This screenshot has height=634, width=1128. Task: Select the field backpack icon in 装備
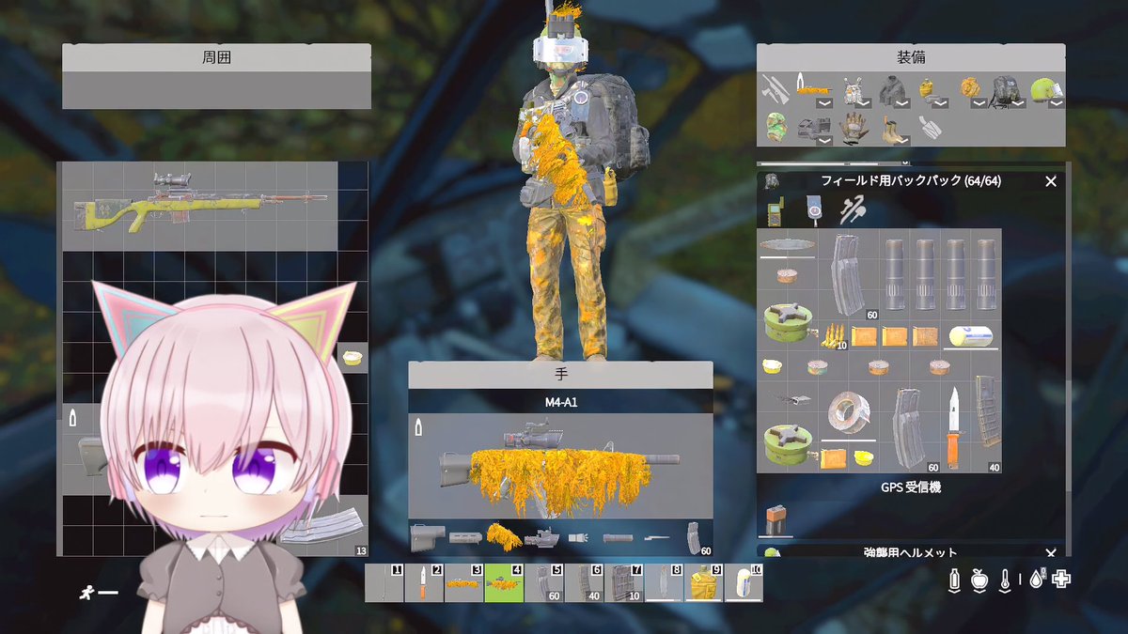tap(1007, 91)
